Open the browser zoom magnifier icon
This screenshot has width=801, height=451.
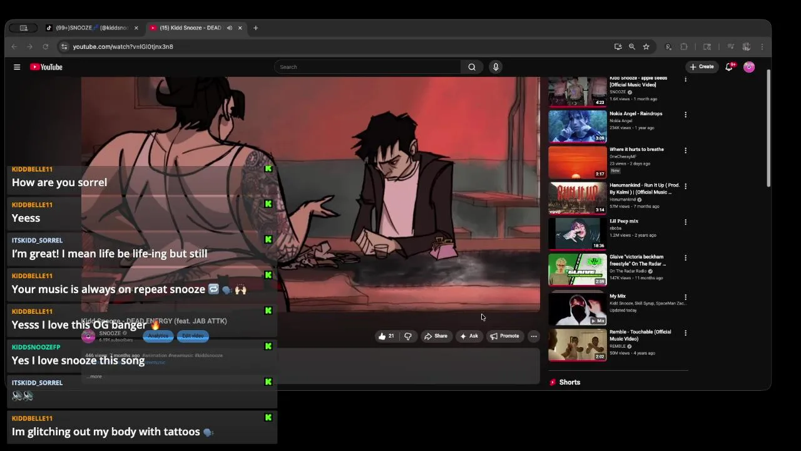632,46
